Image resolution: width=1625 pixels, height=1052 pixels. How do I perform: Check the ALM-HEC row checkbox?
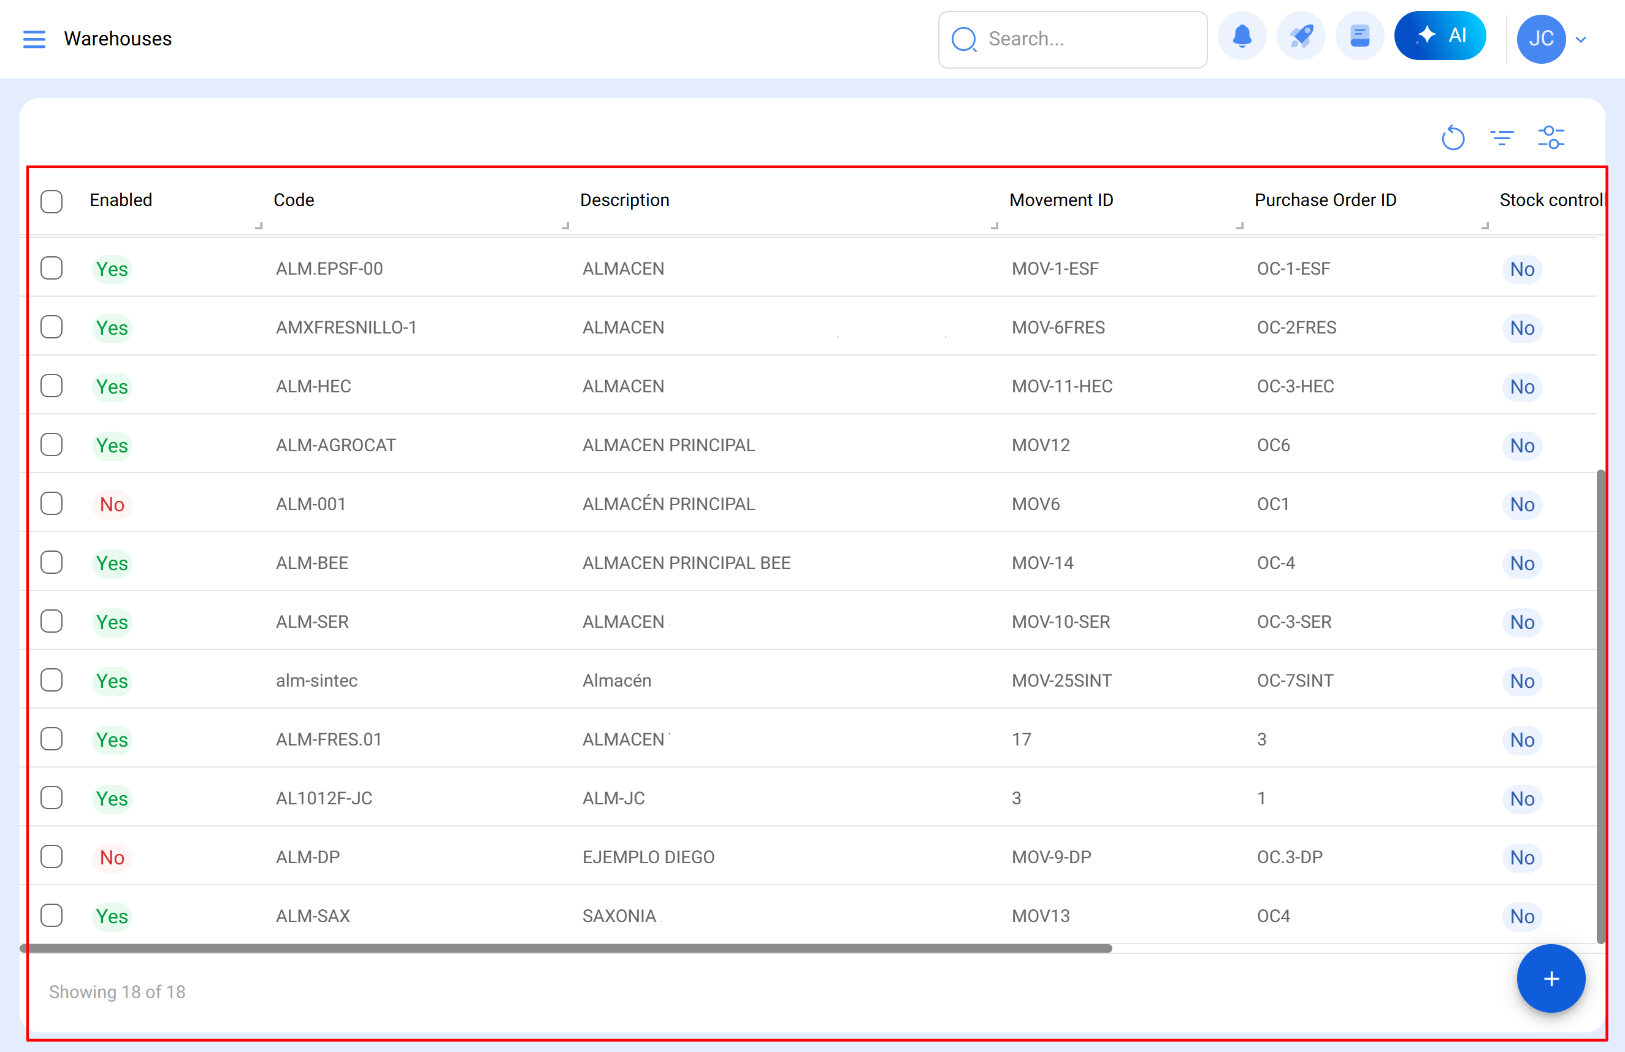click(x=52, y=386)
